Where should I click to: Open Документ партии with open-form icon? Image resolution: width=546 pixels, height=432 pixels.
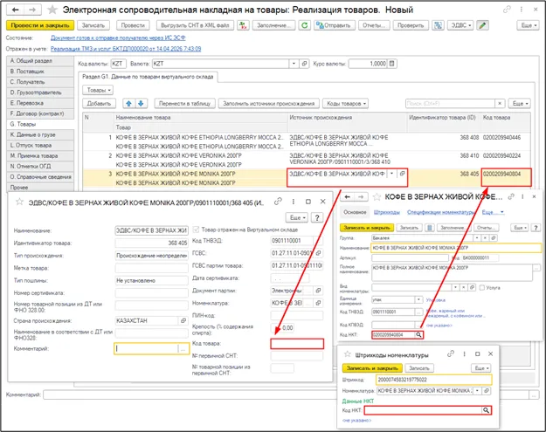point(318,291)
